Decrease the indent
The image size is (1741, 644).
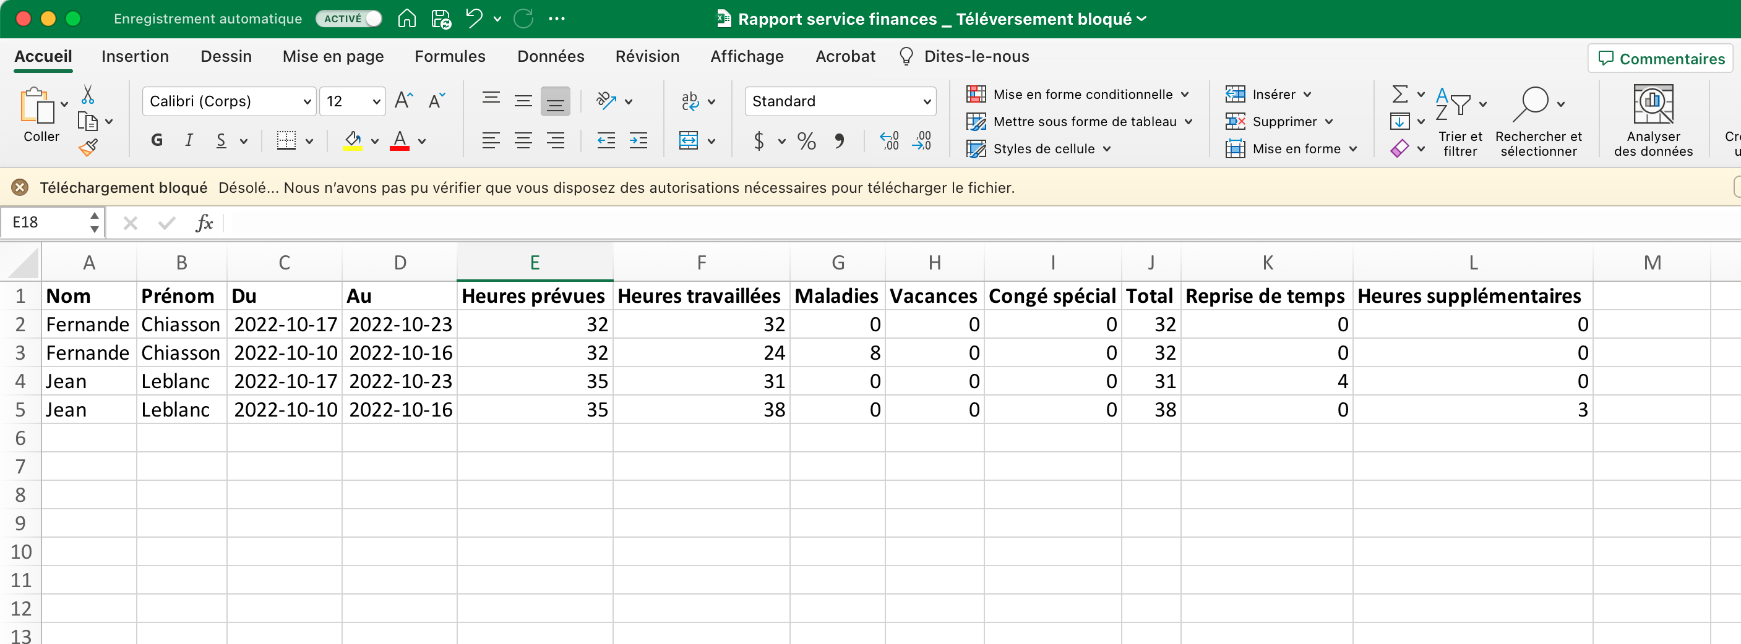[x=606, y=140]
